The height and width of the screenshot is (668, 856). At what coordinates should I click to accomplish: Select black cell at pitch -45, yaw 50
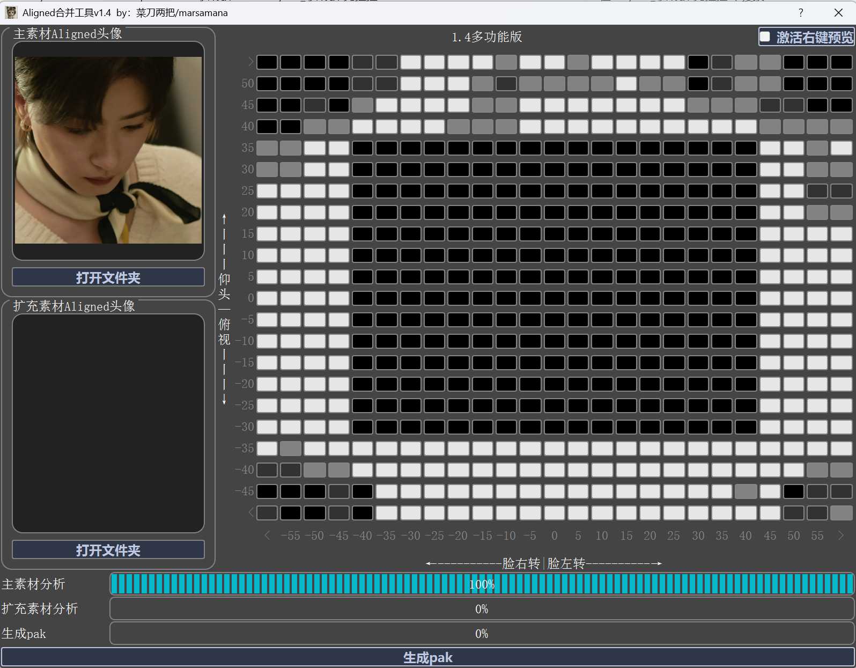(793, 491)
